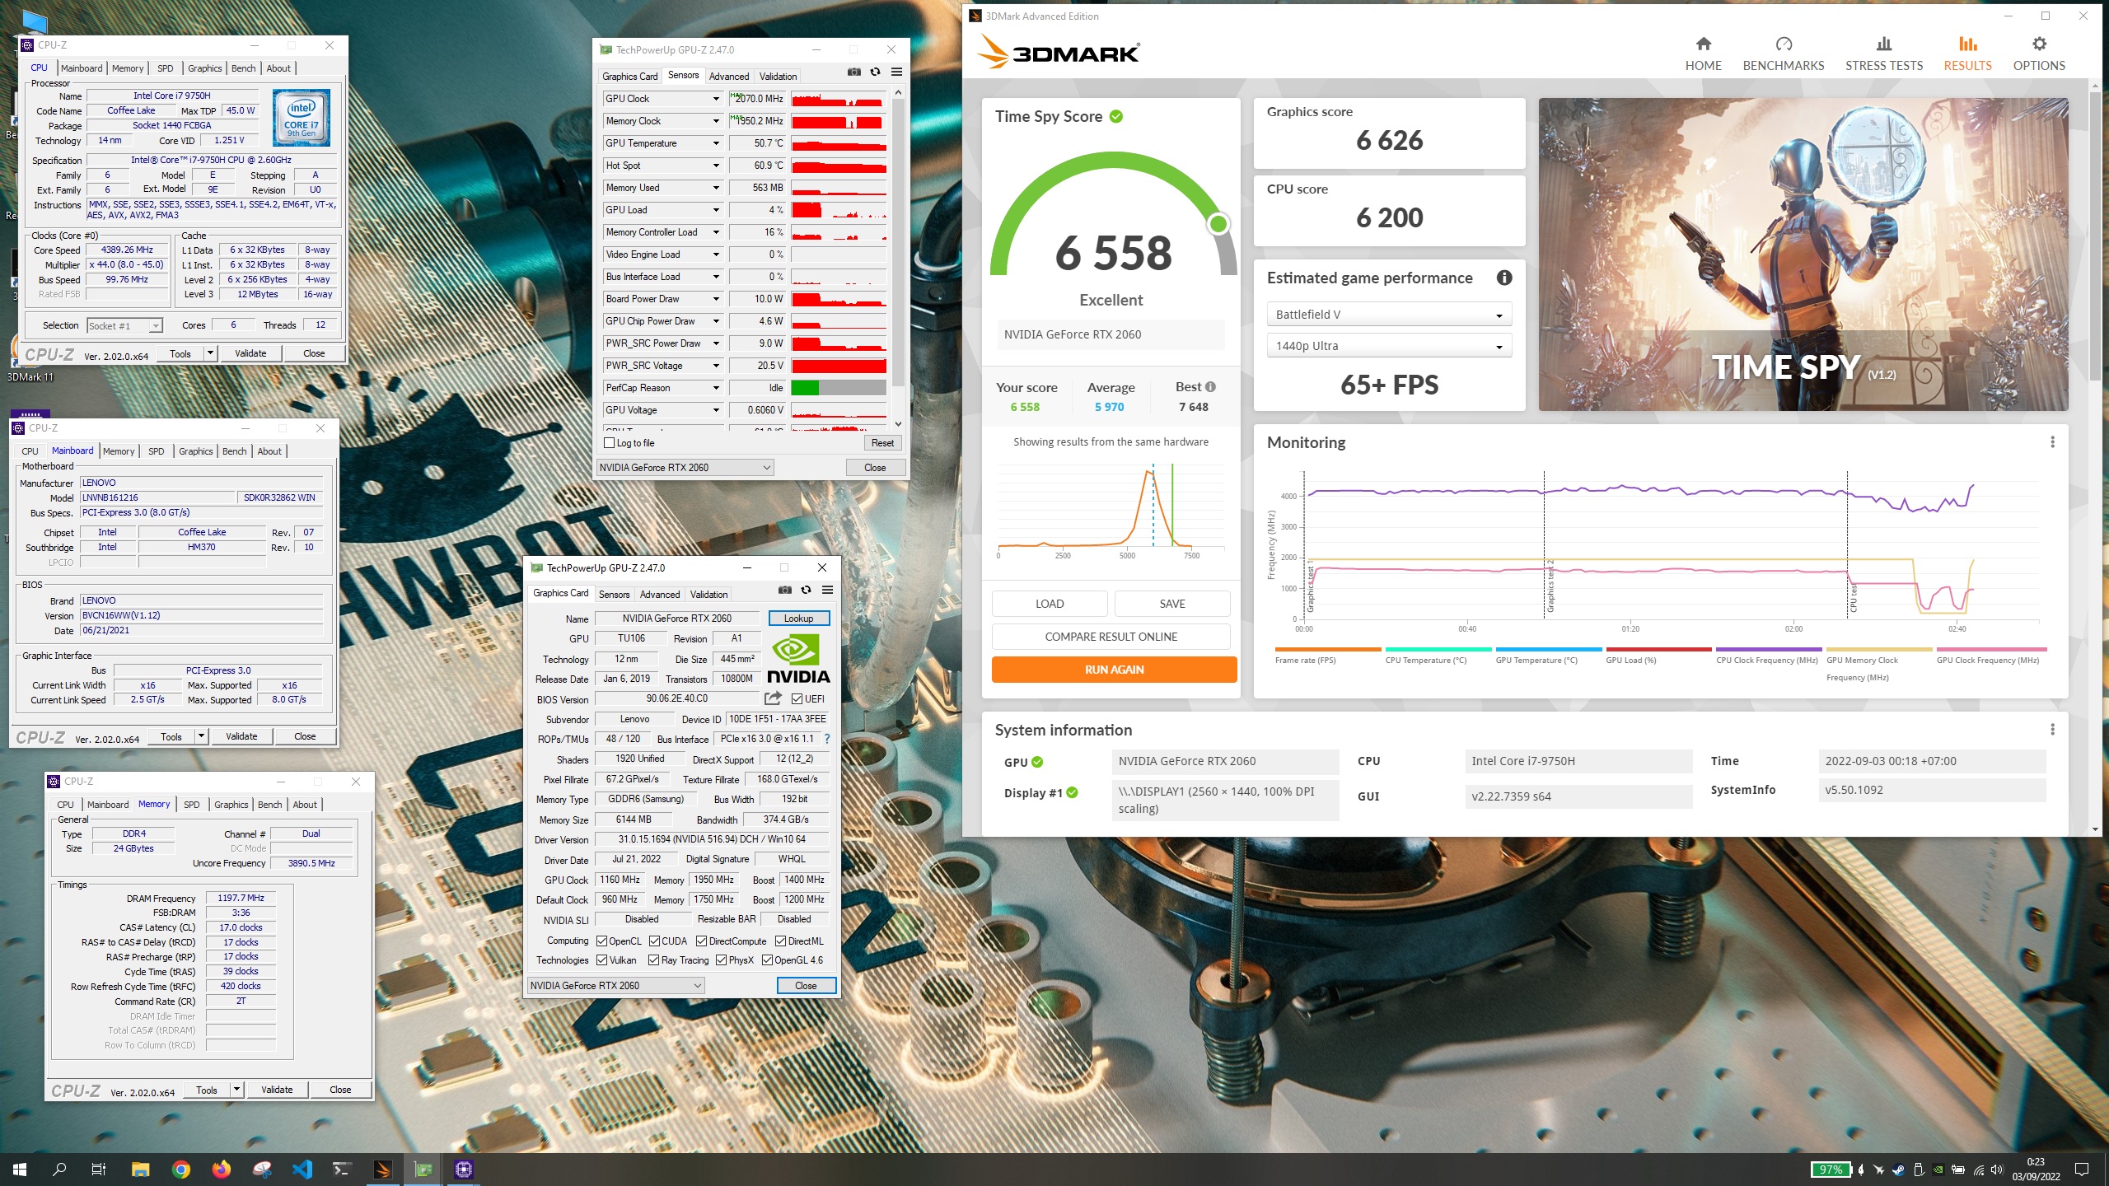This screenshot has height=1186, width=2109.
Task: Toggle the DirectCompute checkbox in GPU-Z
Action: [701, 941]
